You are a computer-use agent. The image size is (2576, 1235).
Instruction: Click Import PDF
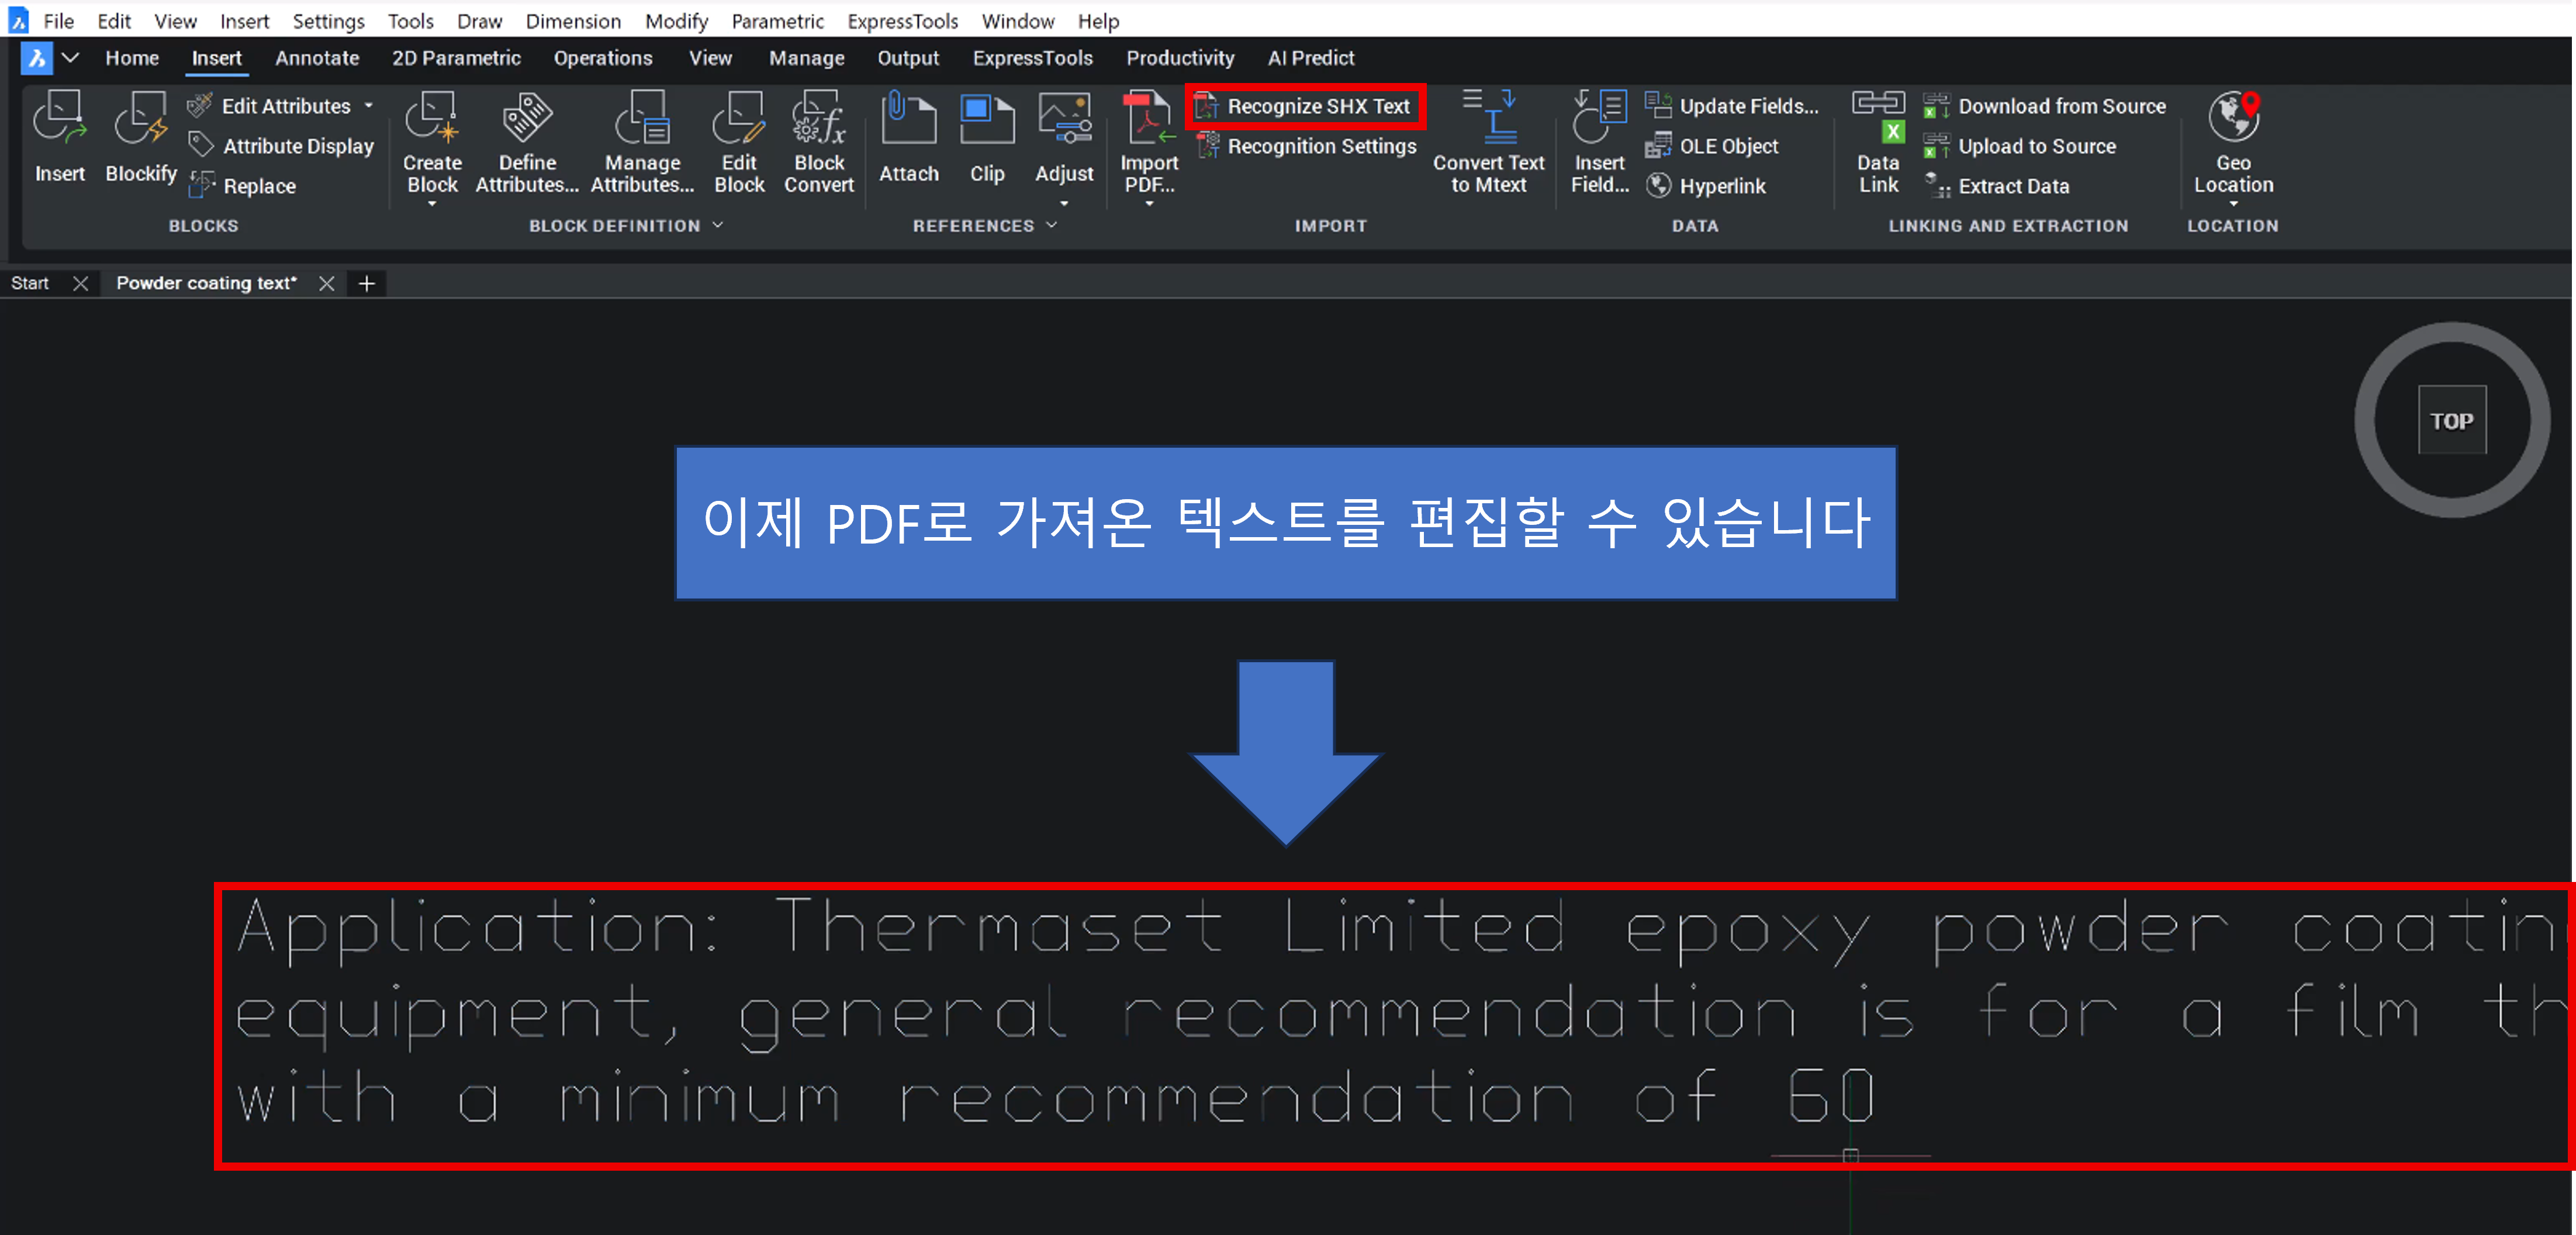[x=1148, y=145]
